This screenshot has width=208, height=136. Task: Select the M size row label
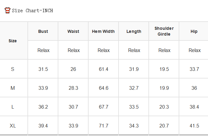[13, 88]
